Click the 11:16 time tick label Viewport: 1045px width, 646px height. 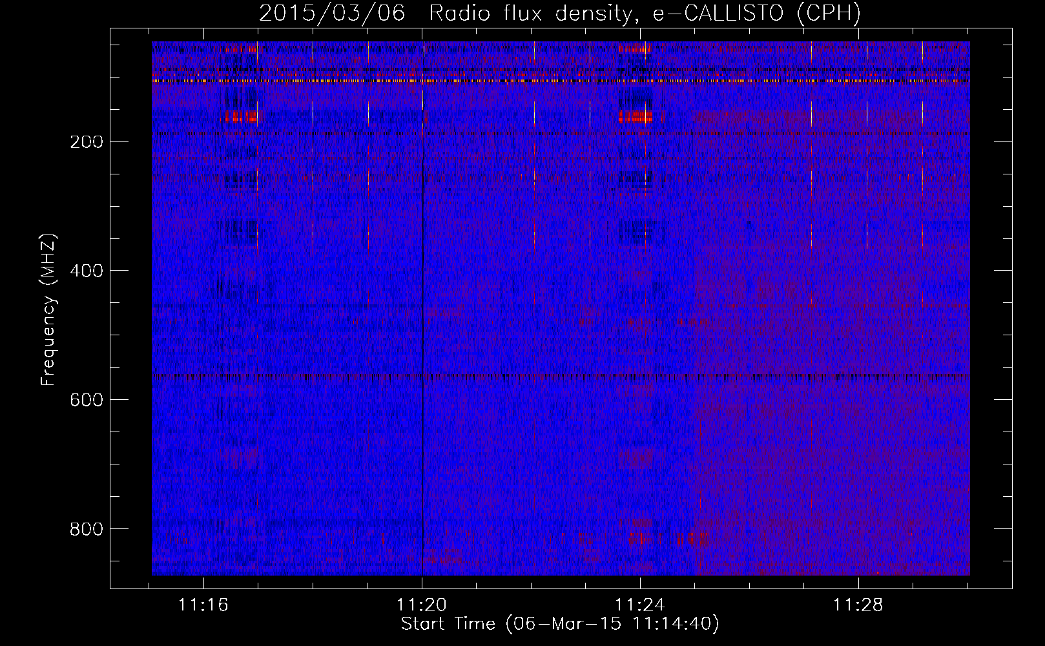[x=203, y=605]
